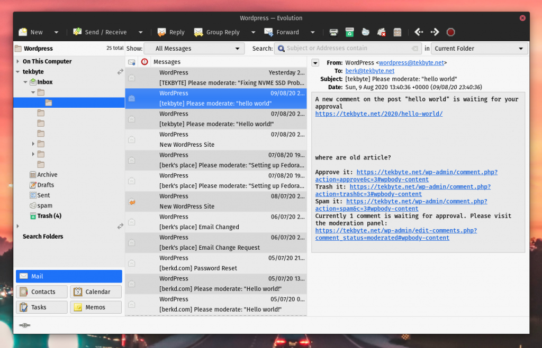Collapse the message headers with the arrow button

pyautogui.click(x=315, y=63)
